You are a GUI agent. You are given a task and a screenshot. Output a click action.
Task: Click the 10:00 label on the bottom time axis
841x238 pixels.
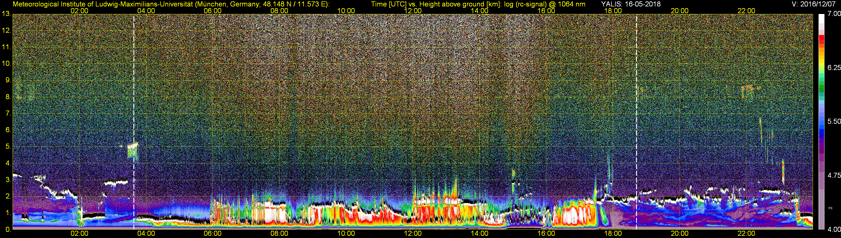[346, 234]
